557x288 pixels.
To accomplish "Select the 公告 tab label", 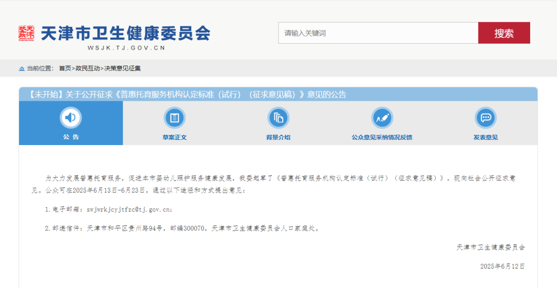I will click(x=71, y=137).
